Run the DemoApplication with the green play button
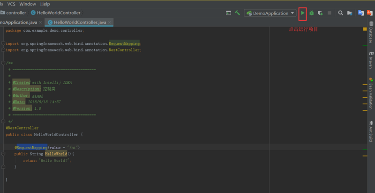The width and height of the screenshot is (375, 193). [303, 13]
